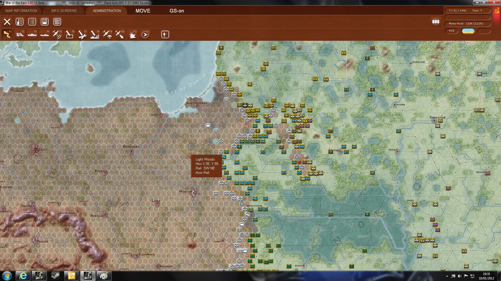Image resolution: width=501 pixels, height=281 pixels.
Task: Click the Prague city label
Action: pos(42,241)
